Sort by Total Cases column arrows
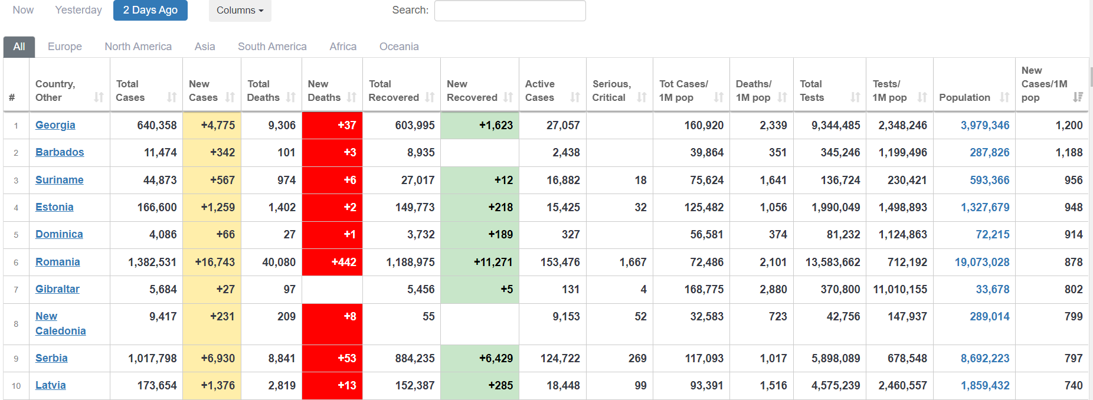Screen dimensions: 1093x400 coord(172,97)
